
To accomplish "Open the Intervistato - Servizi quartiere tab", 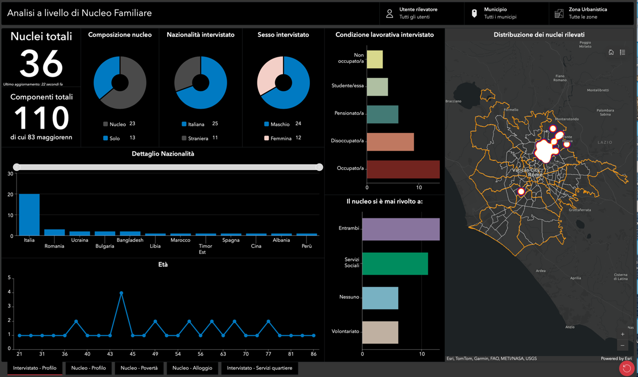I will (259, 368).
